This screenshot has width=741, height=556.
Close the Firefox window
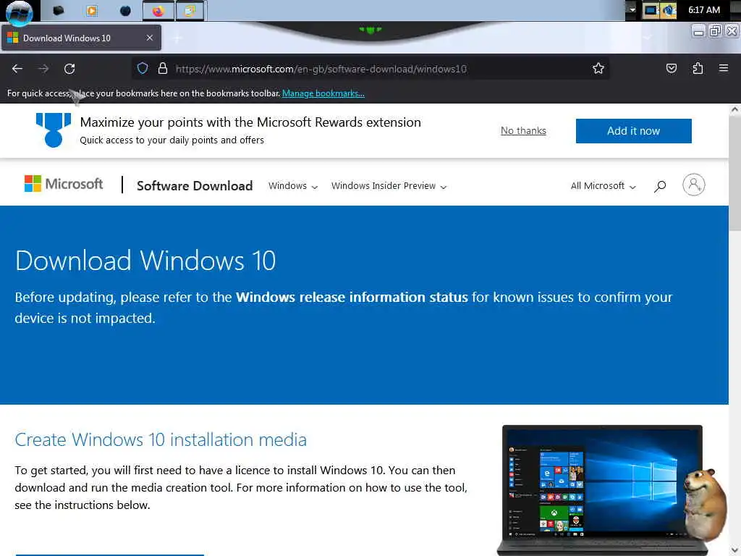[x=732, y=31]
